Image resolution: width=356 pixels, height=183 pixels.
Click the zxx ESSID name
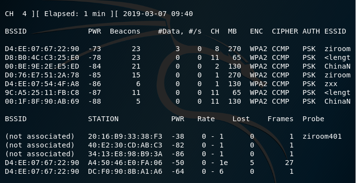[x=331, y=84]
